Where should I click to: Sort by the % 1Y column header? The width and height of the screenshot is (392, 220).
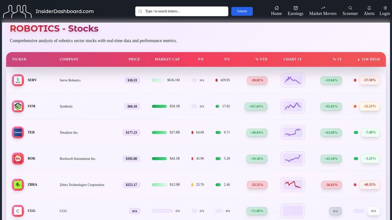coord(337,59)
